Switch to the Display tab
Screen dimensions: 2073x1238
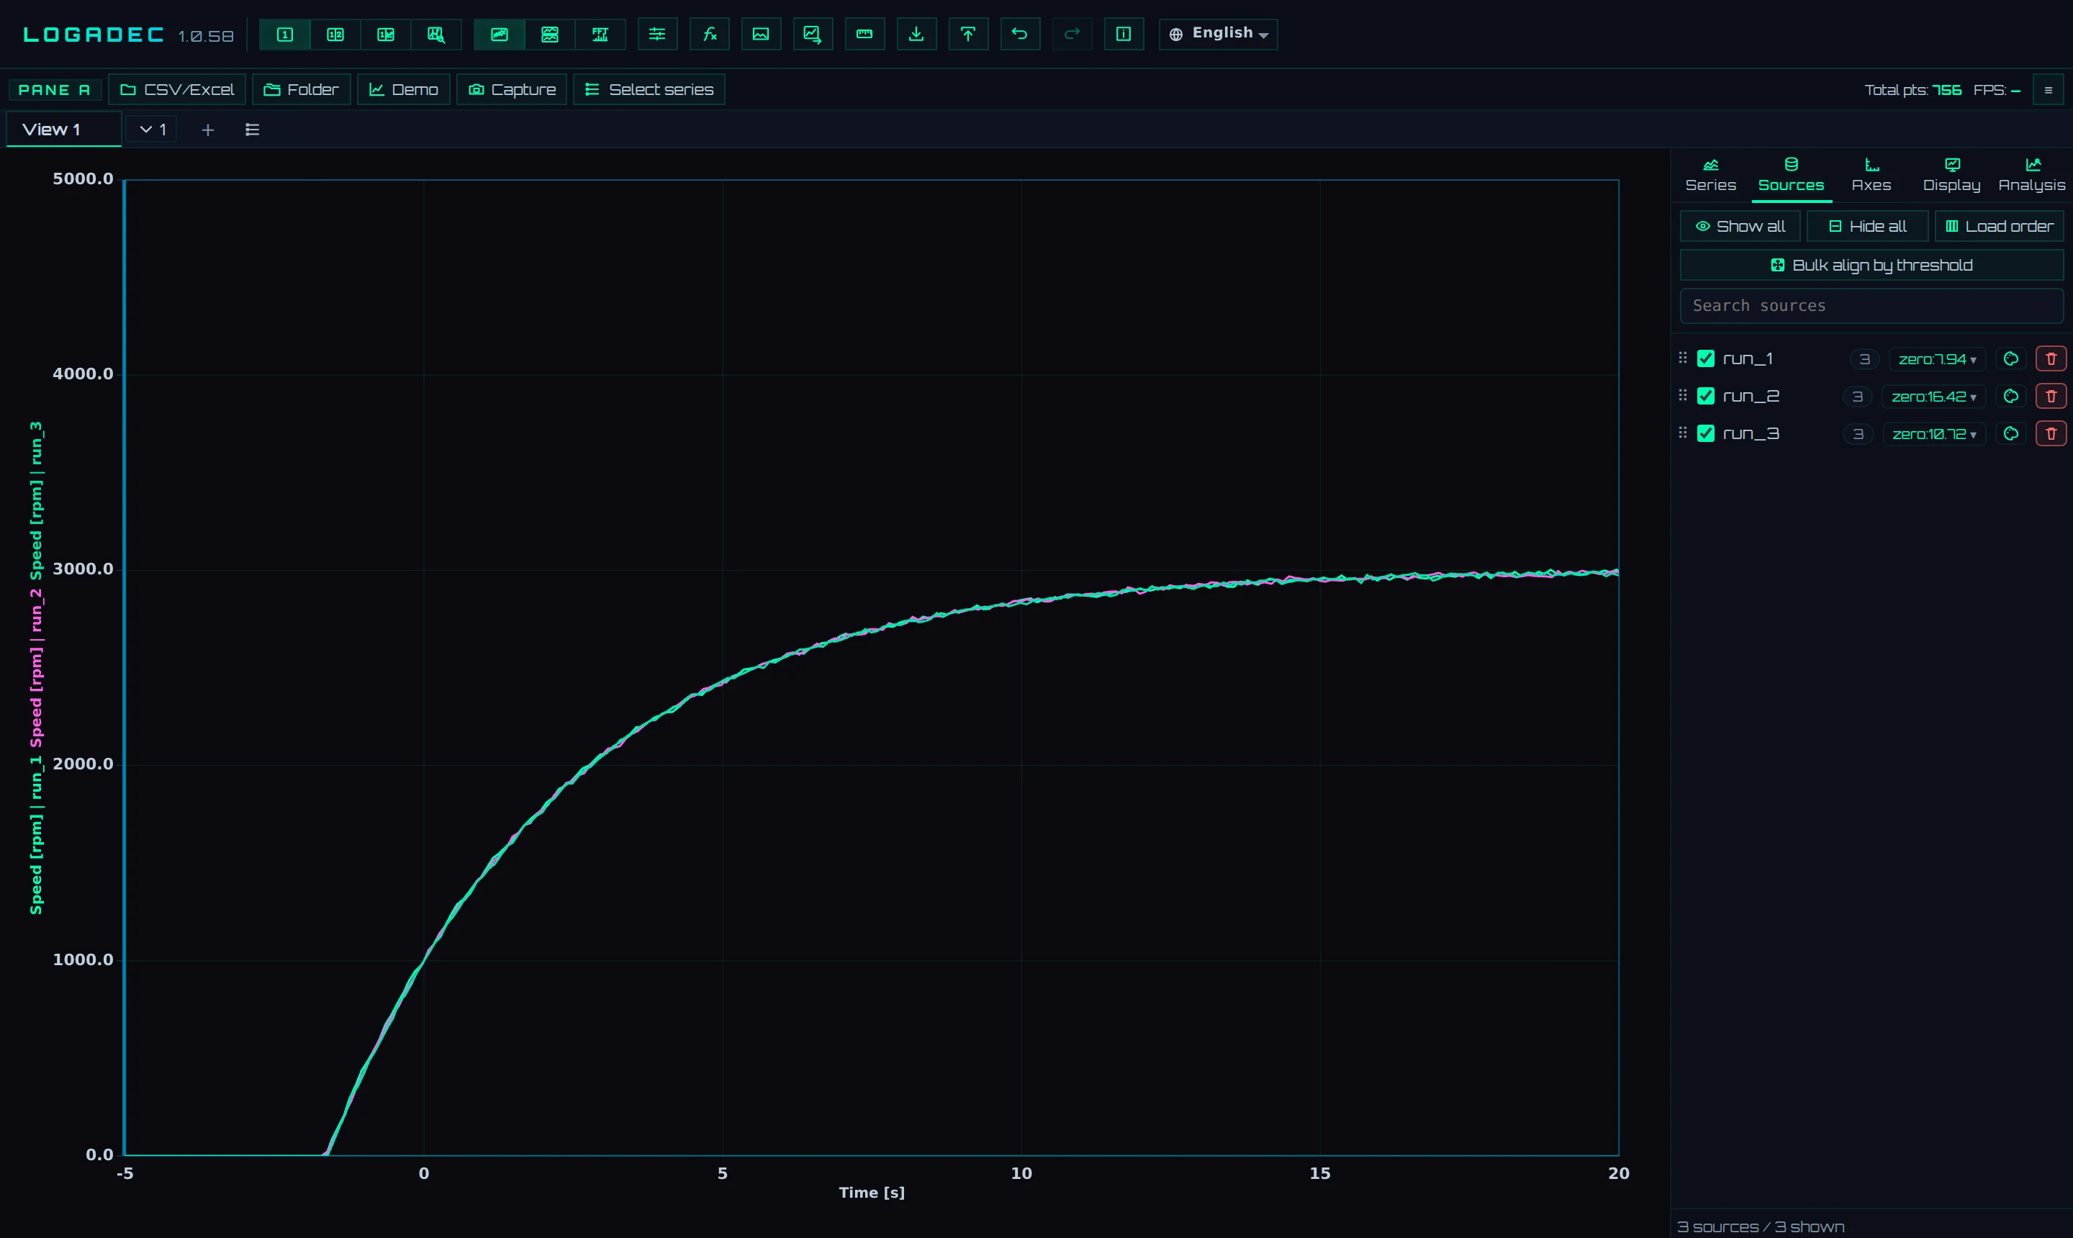point(1951,175)
